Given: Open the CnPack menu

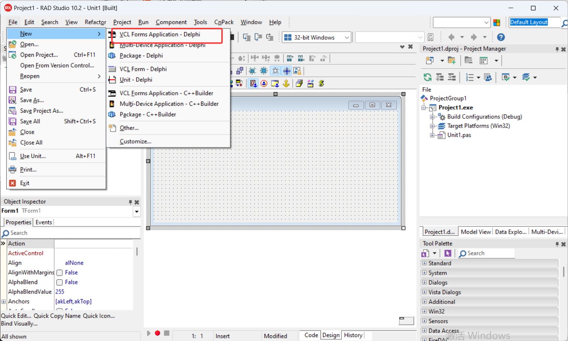Looking at the screenshot, I should click(x=224, y=22).
